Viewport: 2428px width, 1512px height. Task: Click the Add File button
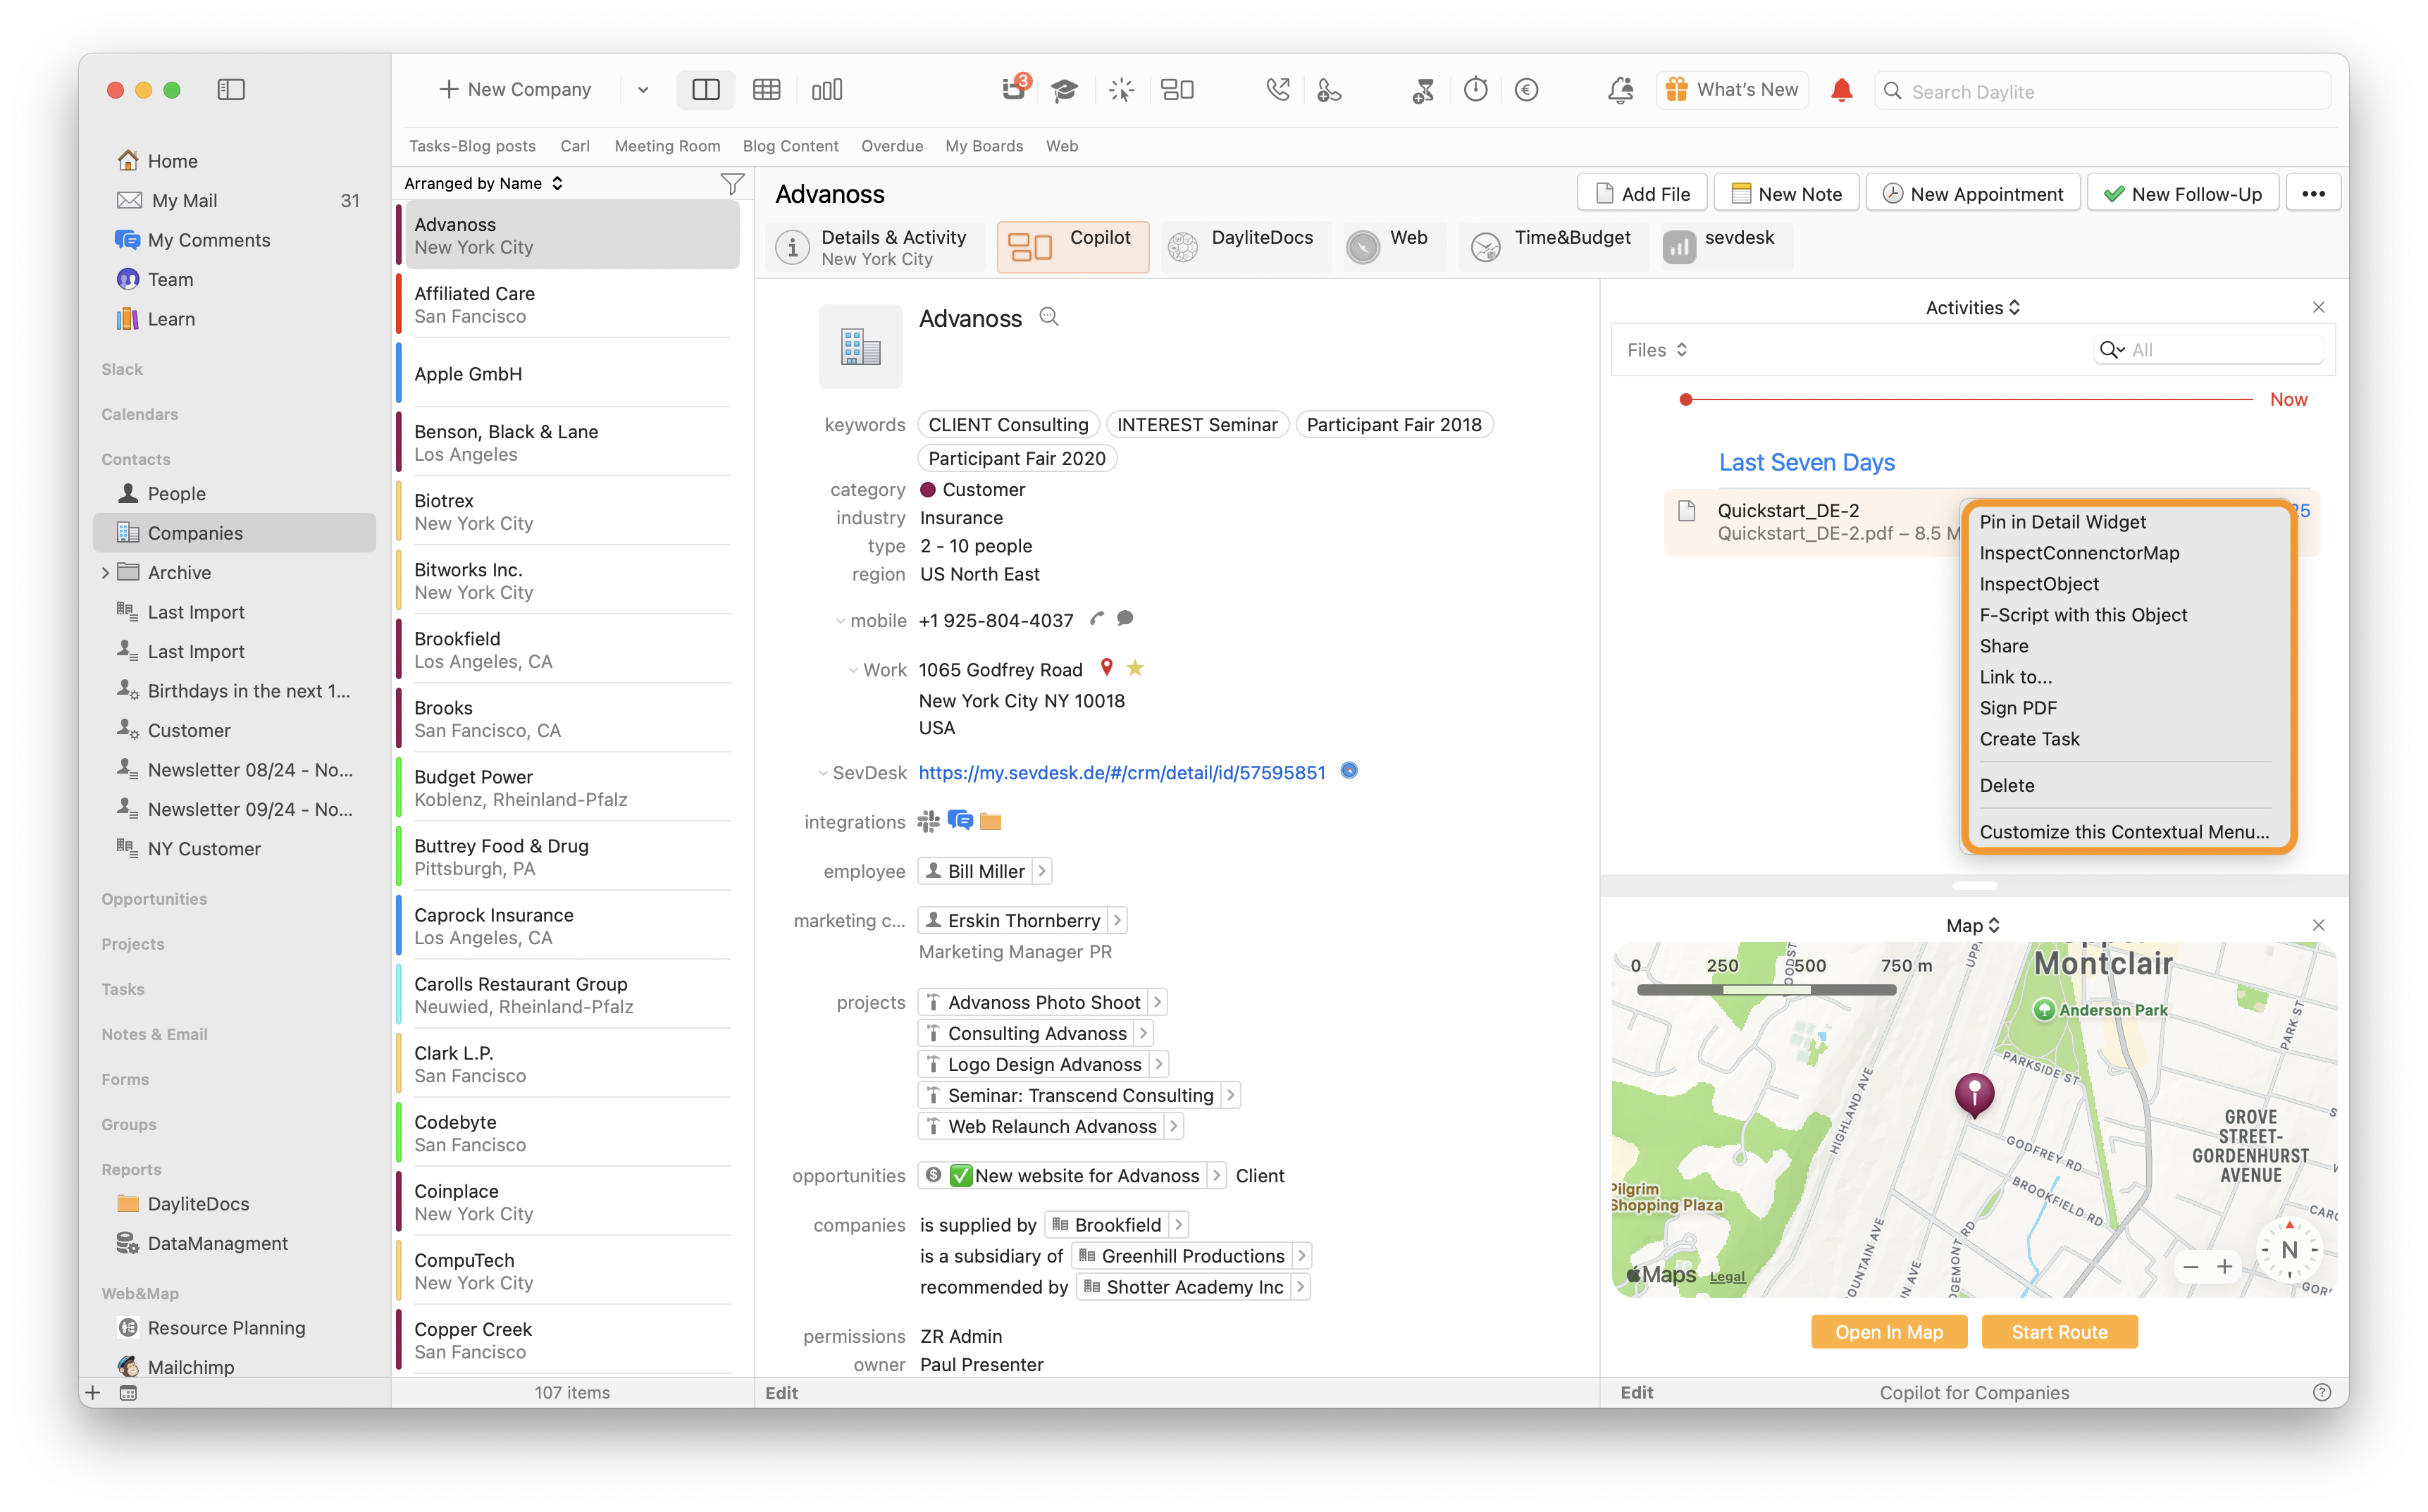pos(1642,193)
